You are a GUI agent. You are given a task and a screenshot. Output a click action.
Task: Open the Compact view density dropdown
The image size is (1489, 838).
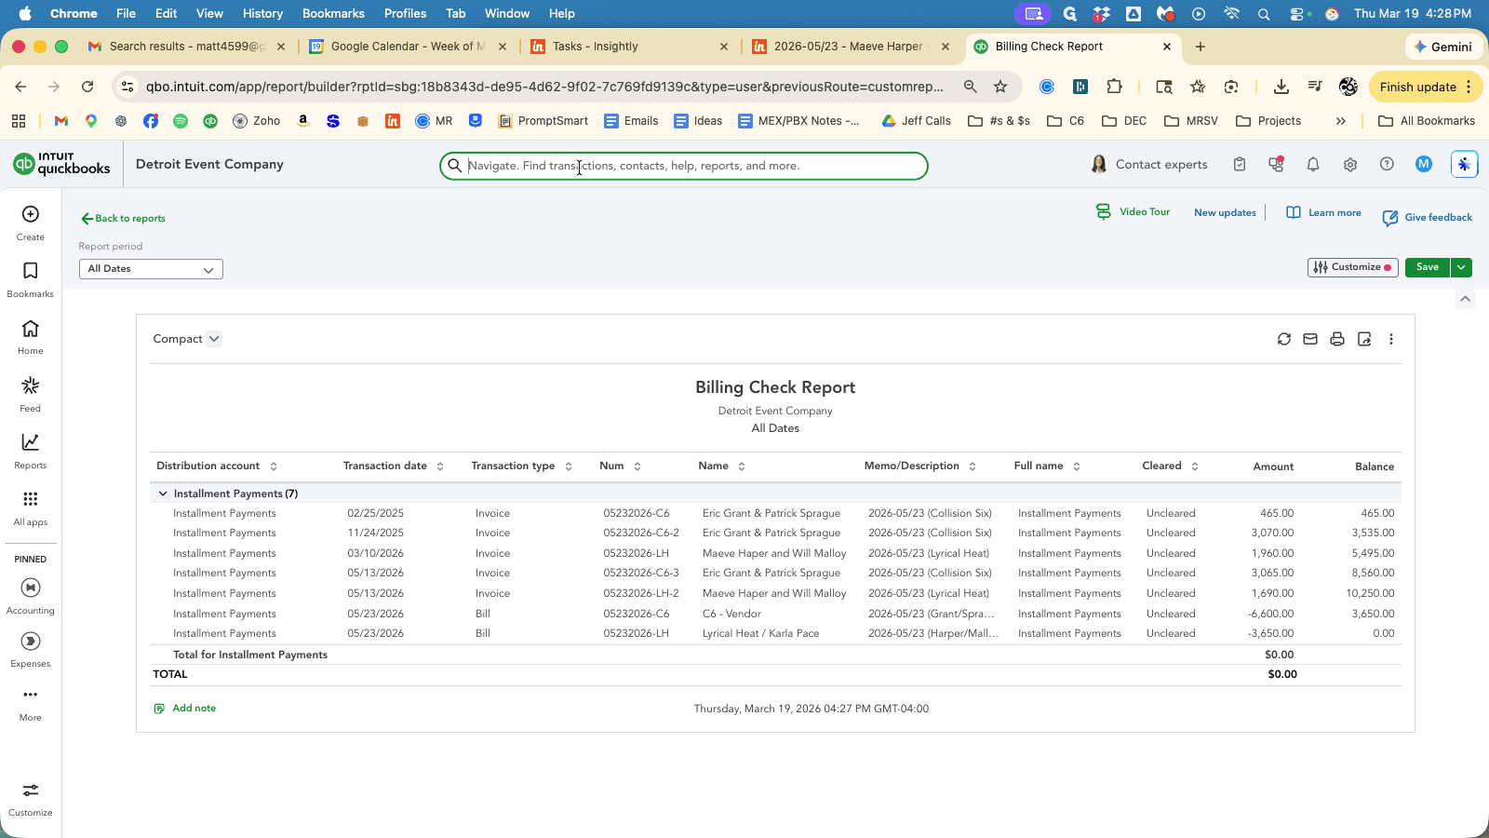click(187, 339)
